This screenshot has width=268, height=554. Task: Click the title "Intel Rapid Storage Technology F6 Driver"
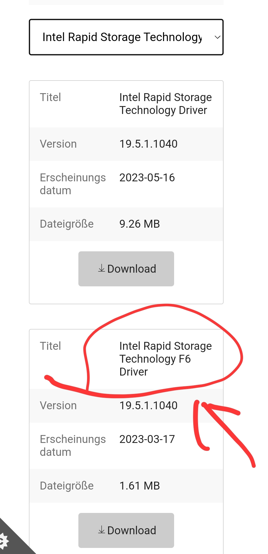point(165,359)
